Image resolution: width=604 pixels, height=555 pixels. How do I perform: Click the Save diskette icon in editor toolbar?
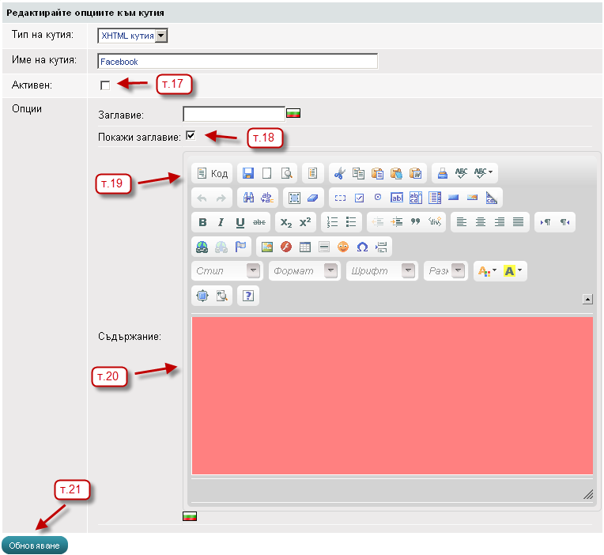tap(248, 173)
